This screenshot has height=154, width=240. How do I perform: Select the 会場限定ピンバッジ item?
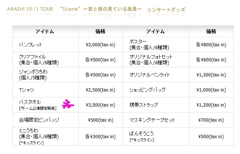coord(39,120)
